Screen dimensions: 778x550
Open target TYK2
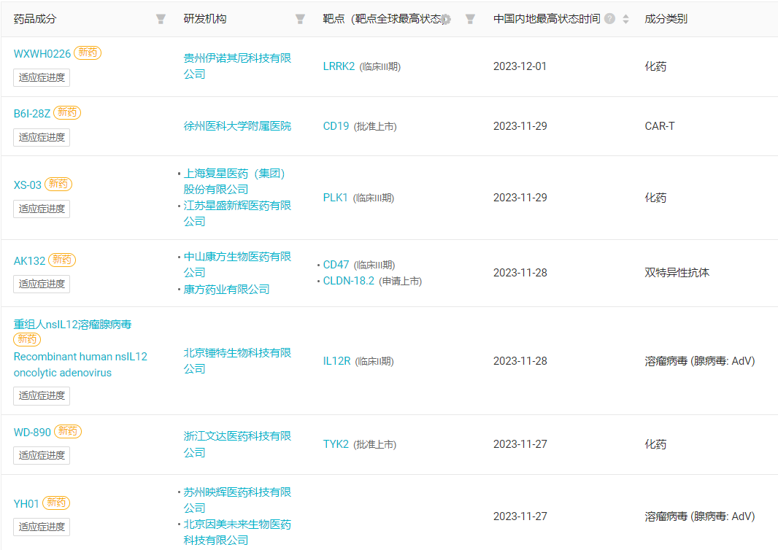click(336, 444)
